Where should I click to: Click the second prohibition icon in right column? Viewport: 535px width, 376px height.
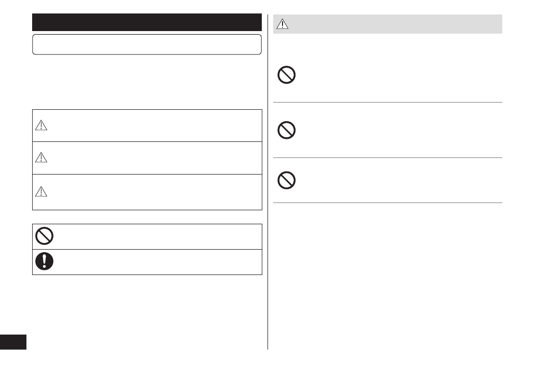(x=287, y=131)
